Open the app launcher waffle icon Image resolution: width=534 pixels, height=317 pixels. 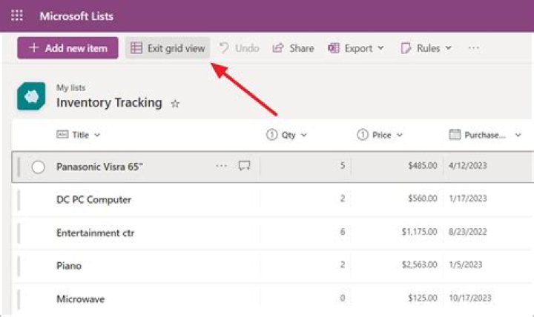pyautogui.click(x=17, y=16)
